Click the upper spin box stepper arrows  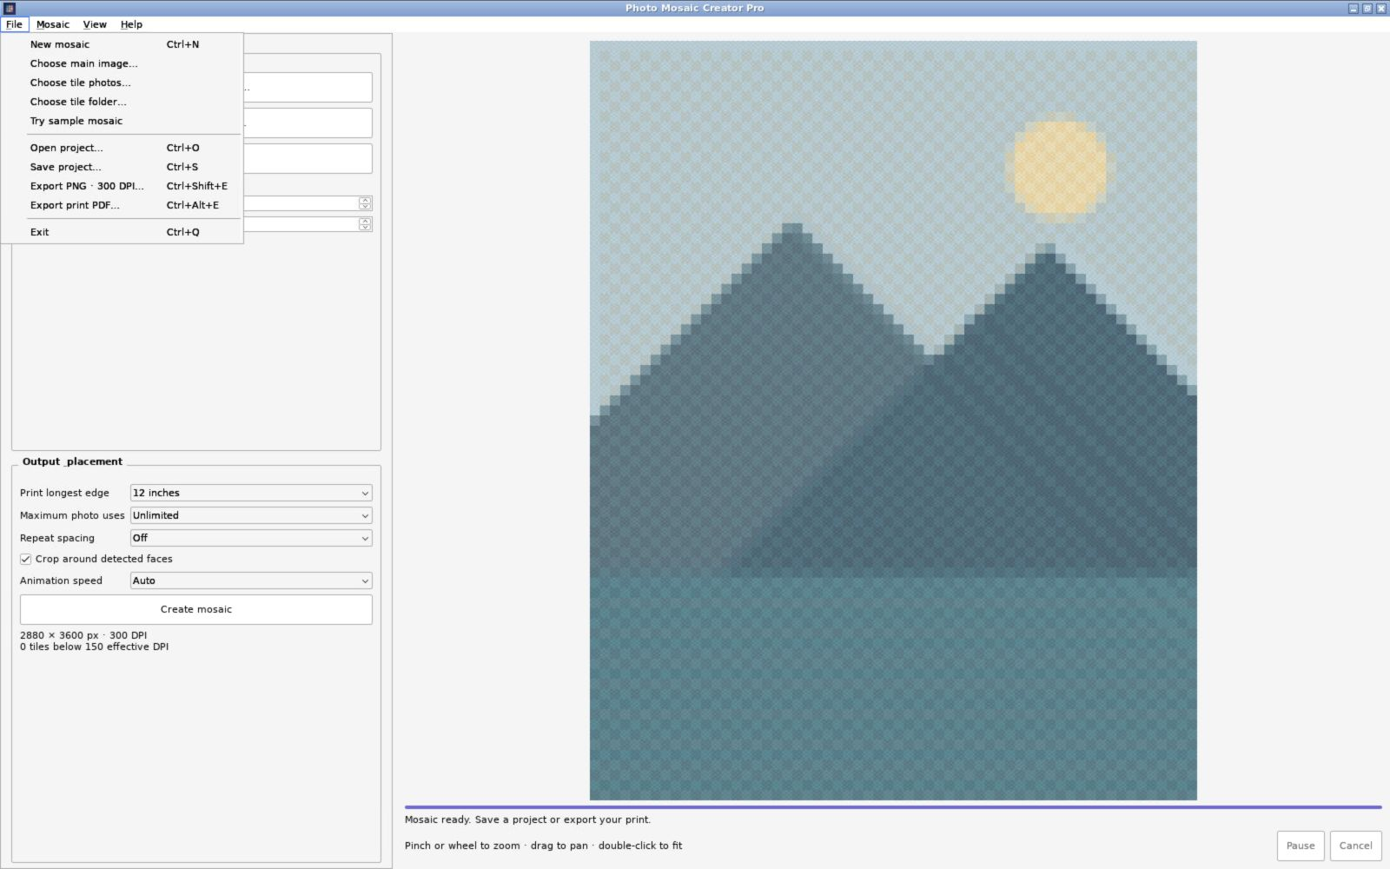tap(365, 203)
